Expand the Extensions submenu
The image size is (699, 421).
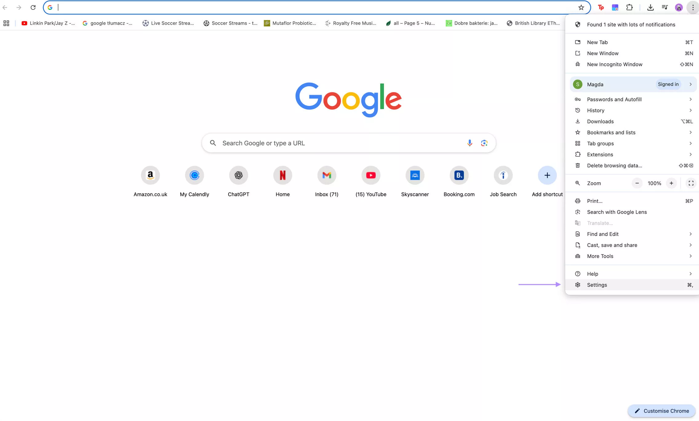[633, 154]
